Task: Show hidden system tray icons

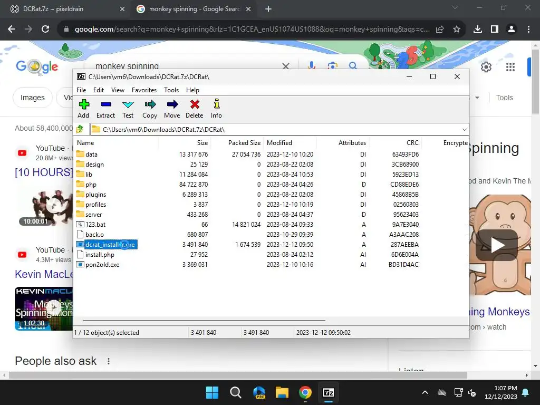Action: pos(425,392)
